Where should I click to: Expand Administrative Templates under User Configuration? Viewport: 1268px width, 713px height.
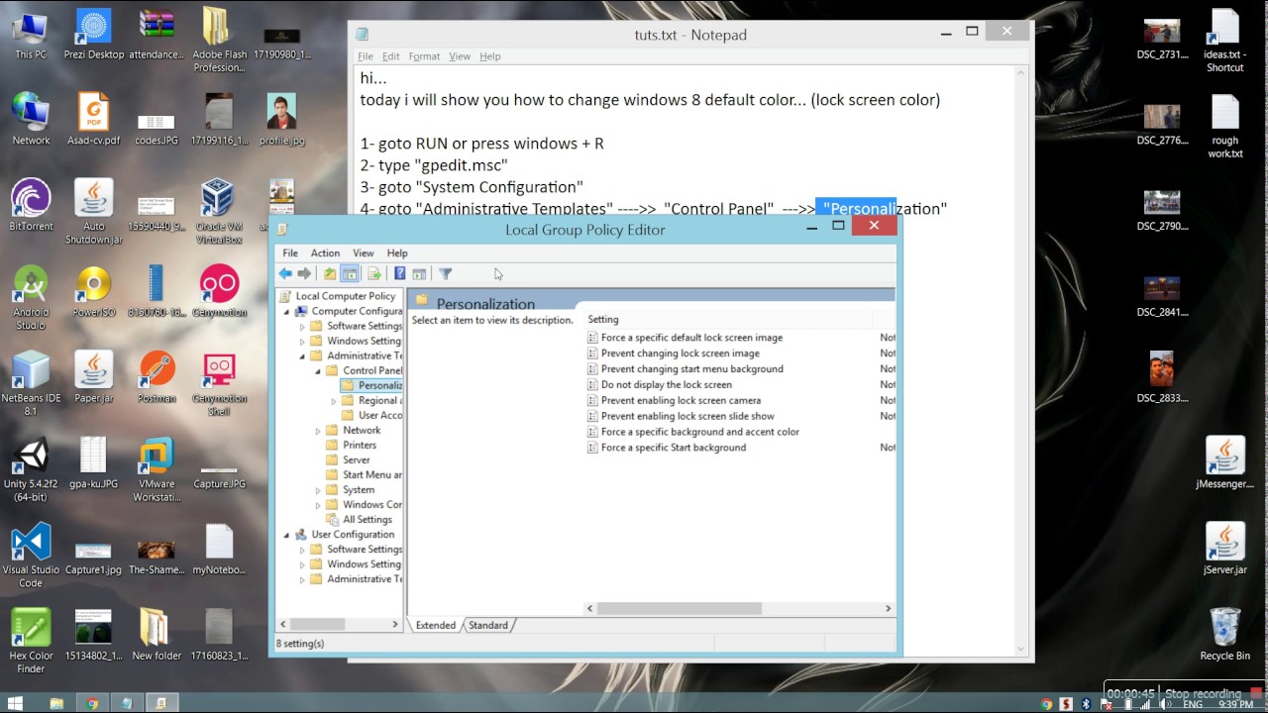pos(302,579)
